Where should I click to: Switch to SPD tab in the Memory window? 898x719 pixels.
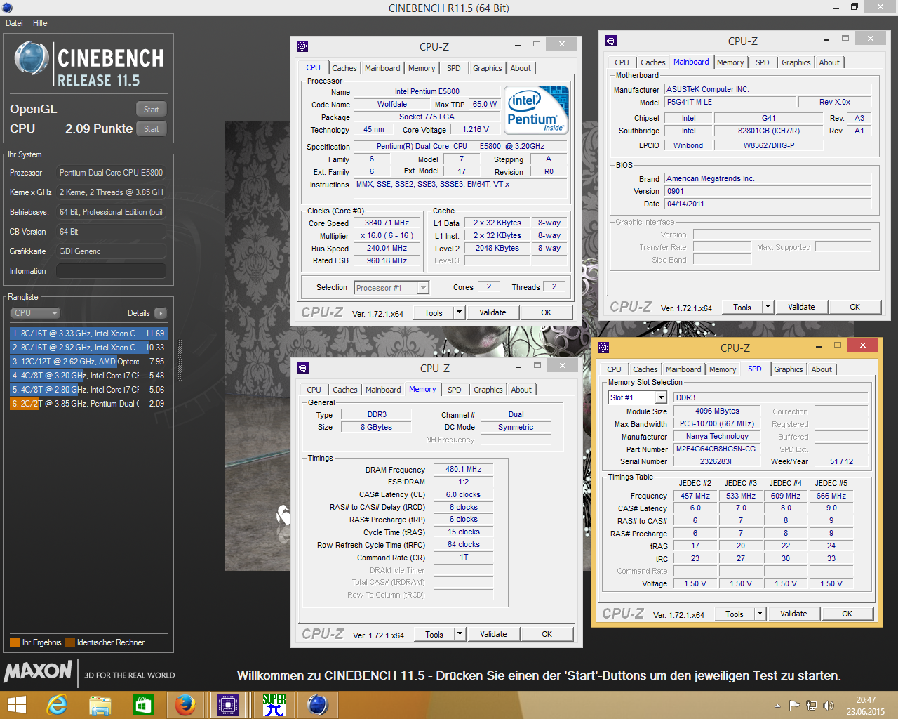[x=455, y=390]
